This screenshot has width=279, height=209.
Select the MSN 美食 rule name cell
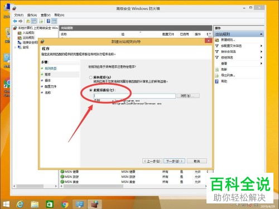[71, 182]
